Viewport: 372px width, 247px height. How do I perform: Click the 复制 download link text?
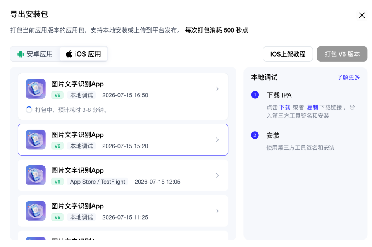click(312, 107)
